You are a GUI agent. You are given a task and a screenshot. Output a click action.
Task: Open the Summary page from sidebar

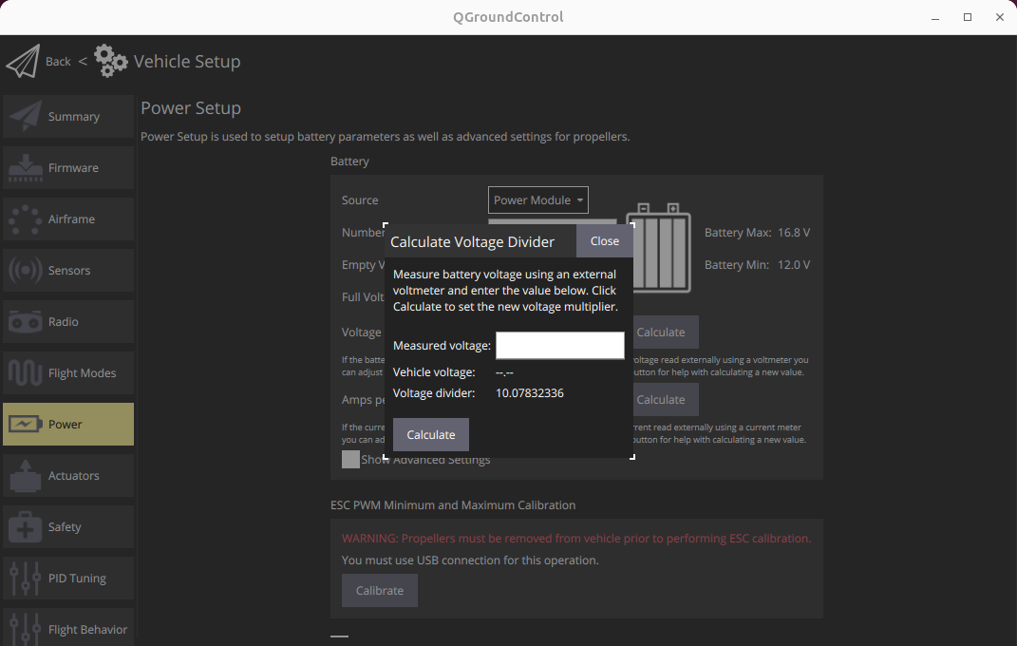tap(68, 117)
